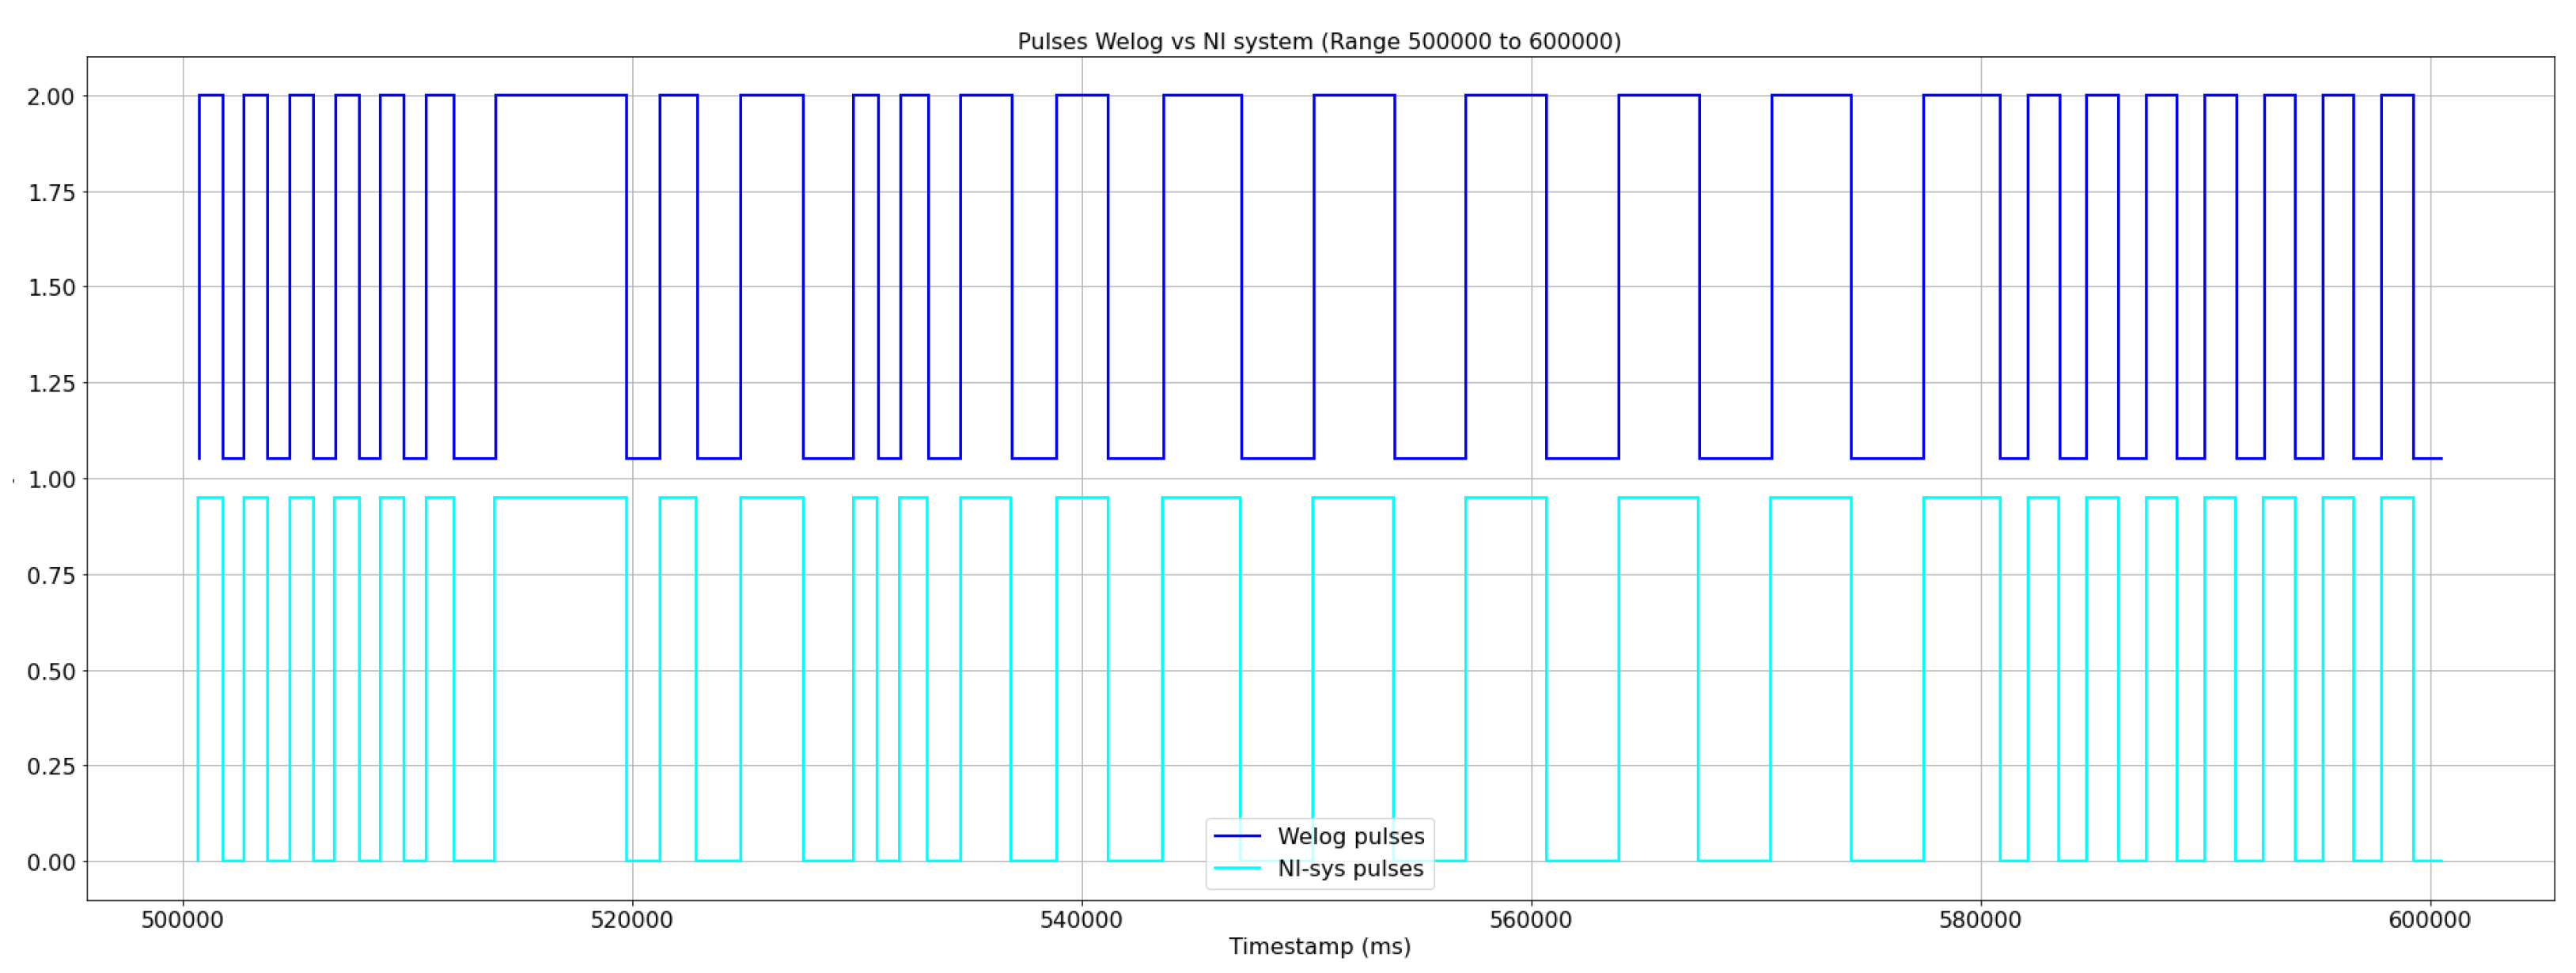Screen dimensions: 2576x973
Task: Click the 580000 x-axis tick label
Action: point(1980,920)
